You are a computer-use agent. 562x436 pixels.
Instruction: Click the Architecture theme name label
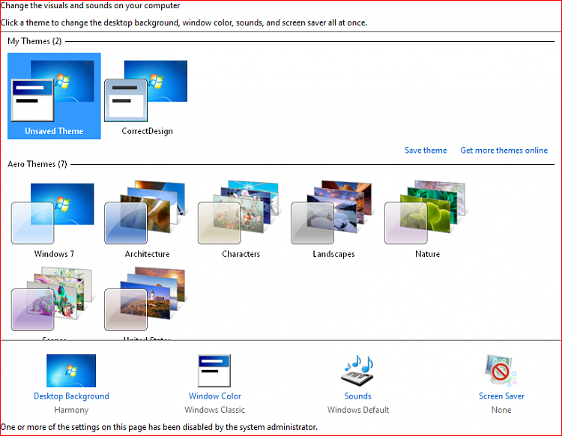[147, 254]
